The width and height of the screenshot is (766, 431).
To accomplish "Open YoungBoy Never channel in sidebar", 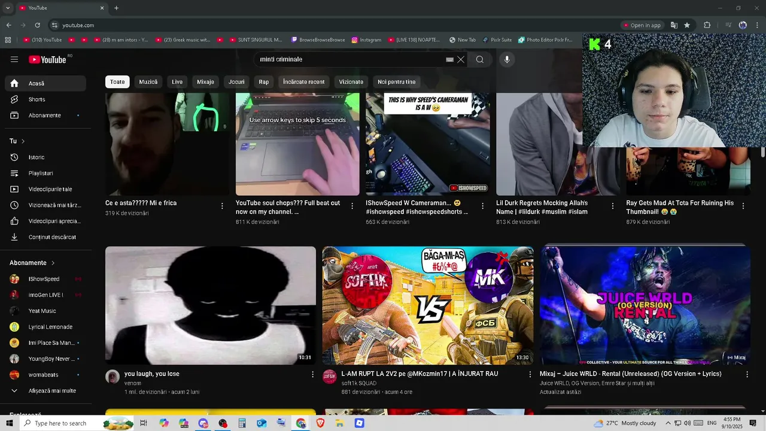I will [x=45, y=359].
